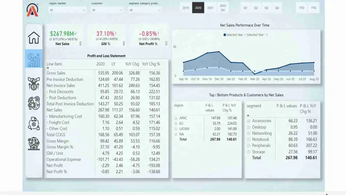346x195 pixels.
Task: Click the Profit and Loss Statement title
Action: click(106, 56)
